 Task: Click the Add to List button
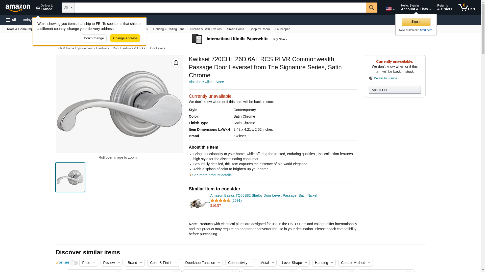click(x=394, y=90)
